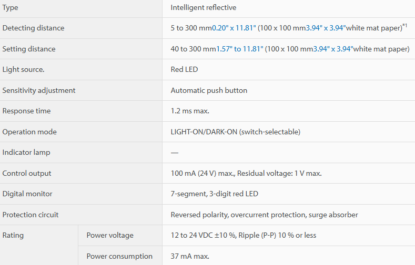Click the 'Red LED' light source value
Screen dimensions: 415x265
[184, 69]
